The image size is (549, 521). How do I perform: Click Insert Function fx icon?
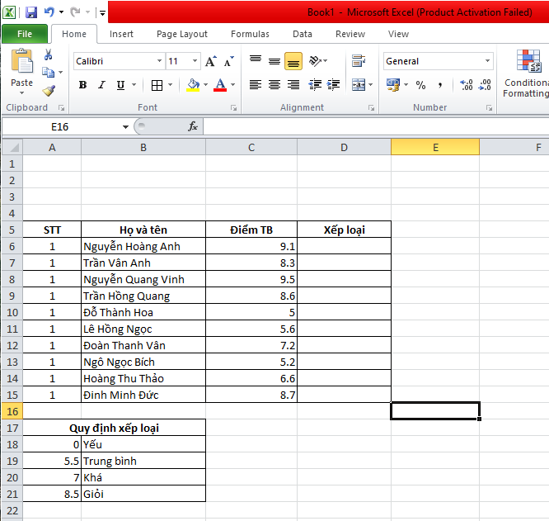193,126
